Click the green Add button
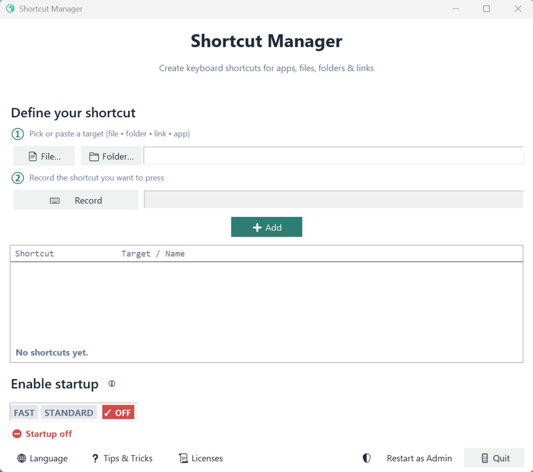 [x=266, y=227]
